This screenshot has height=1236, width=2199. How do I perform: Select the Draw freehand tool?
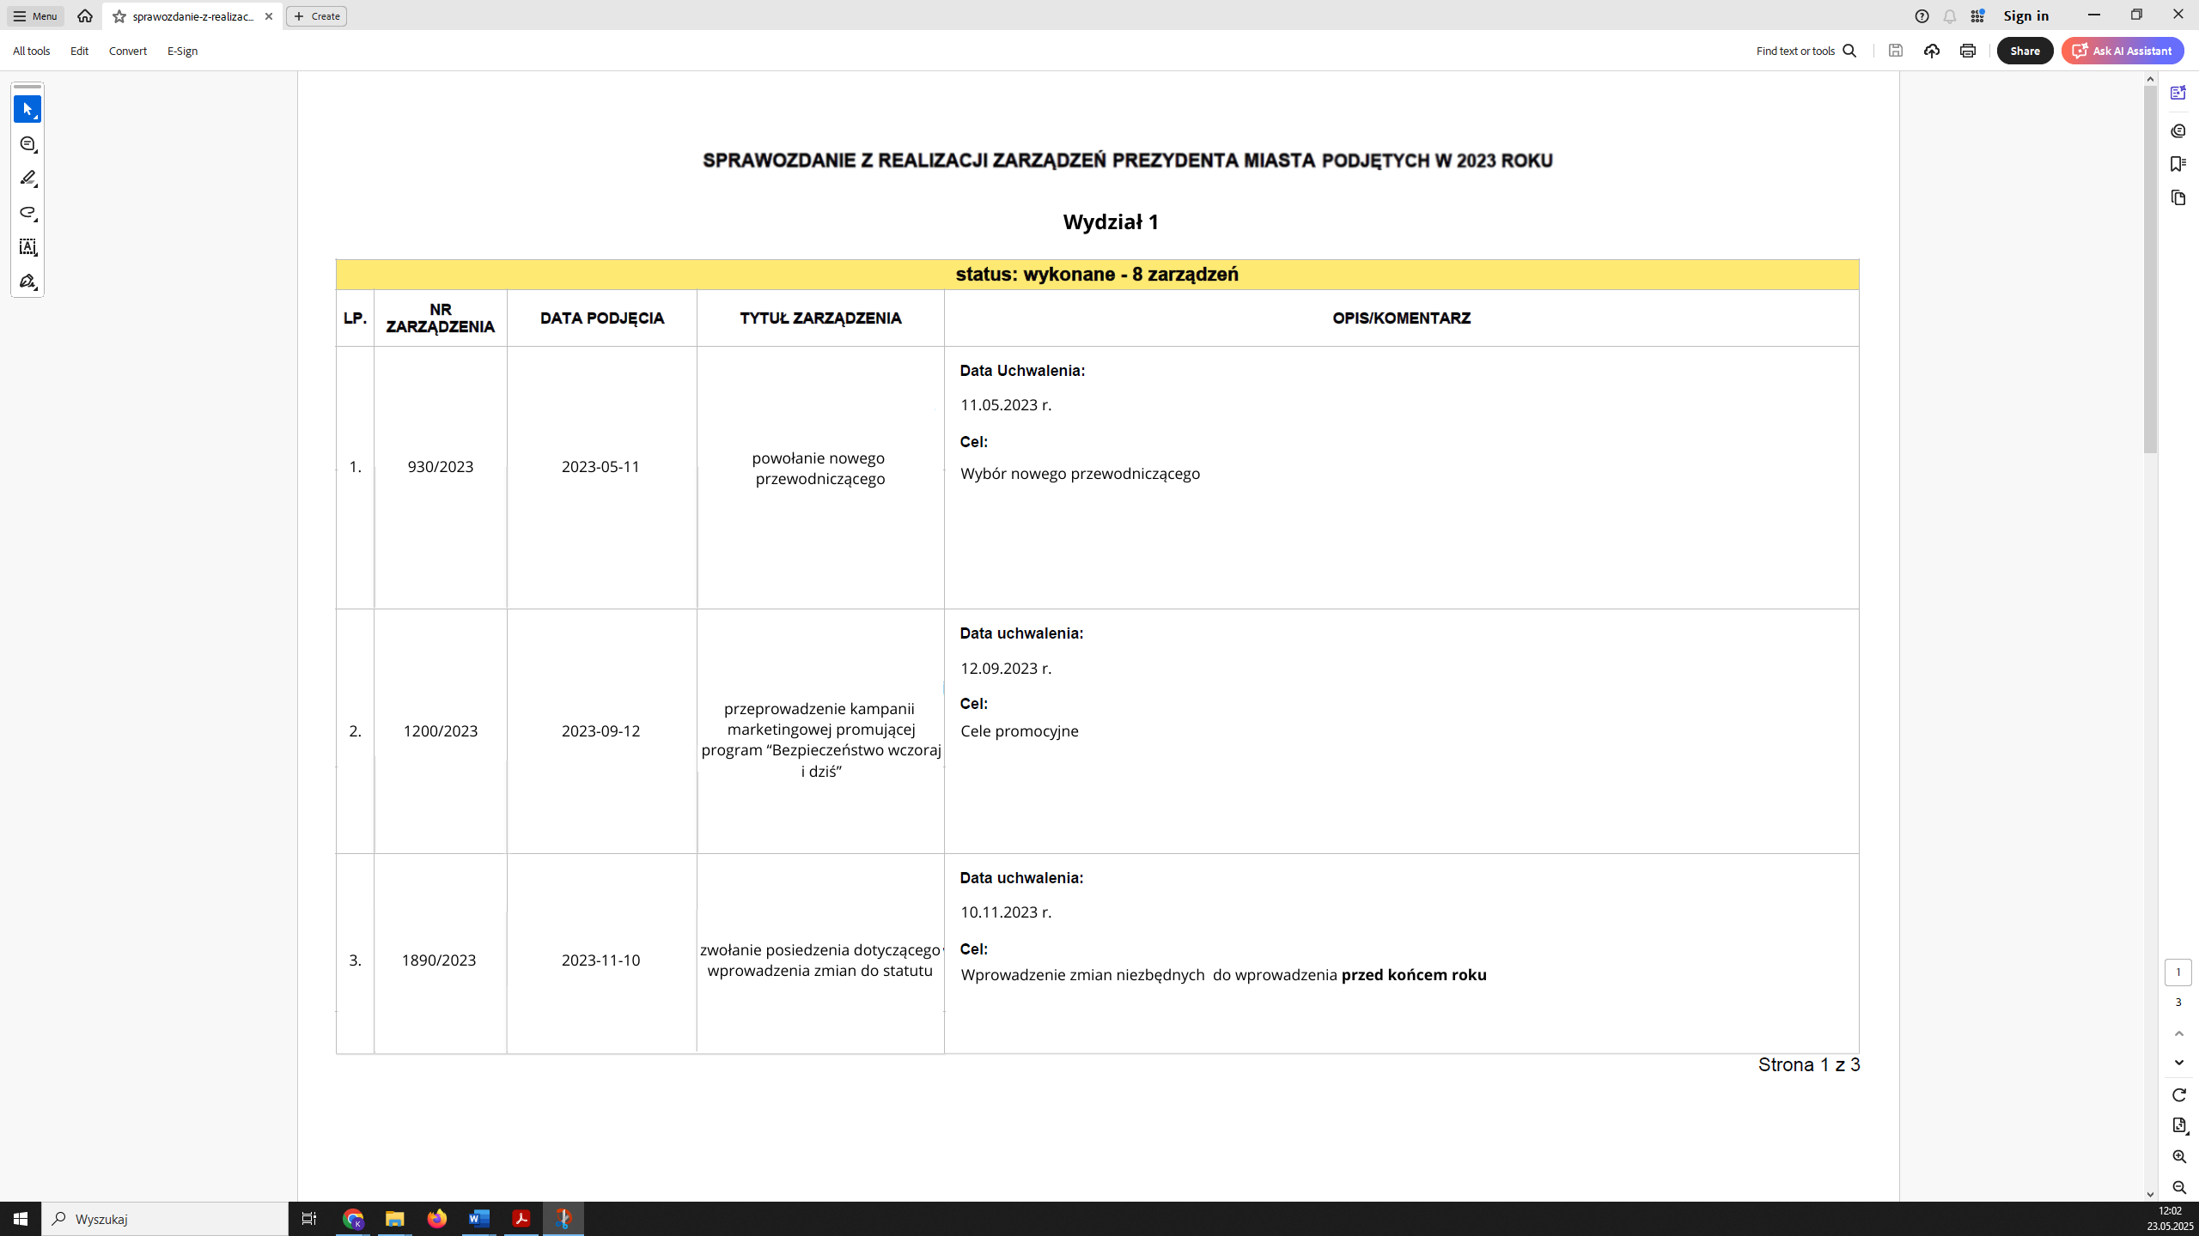click(27, 213)
